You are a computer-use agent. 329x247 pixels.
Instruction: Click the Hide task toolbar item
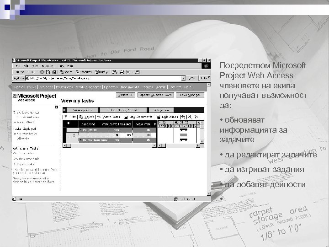click(70, 117)
